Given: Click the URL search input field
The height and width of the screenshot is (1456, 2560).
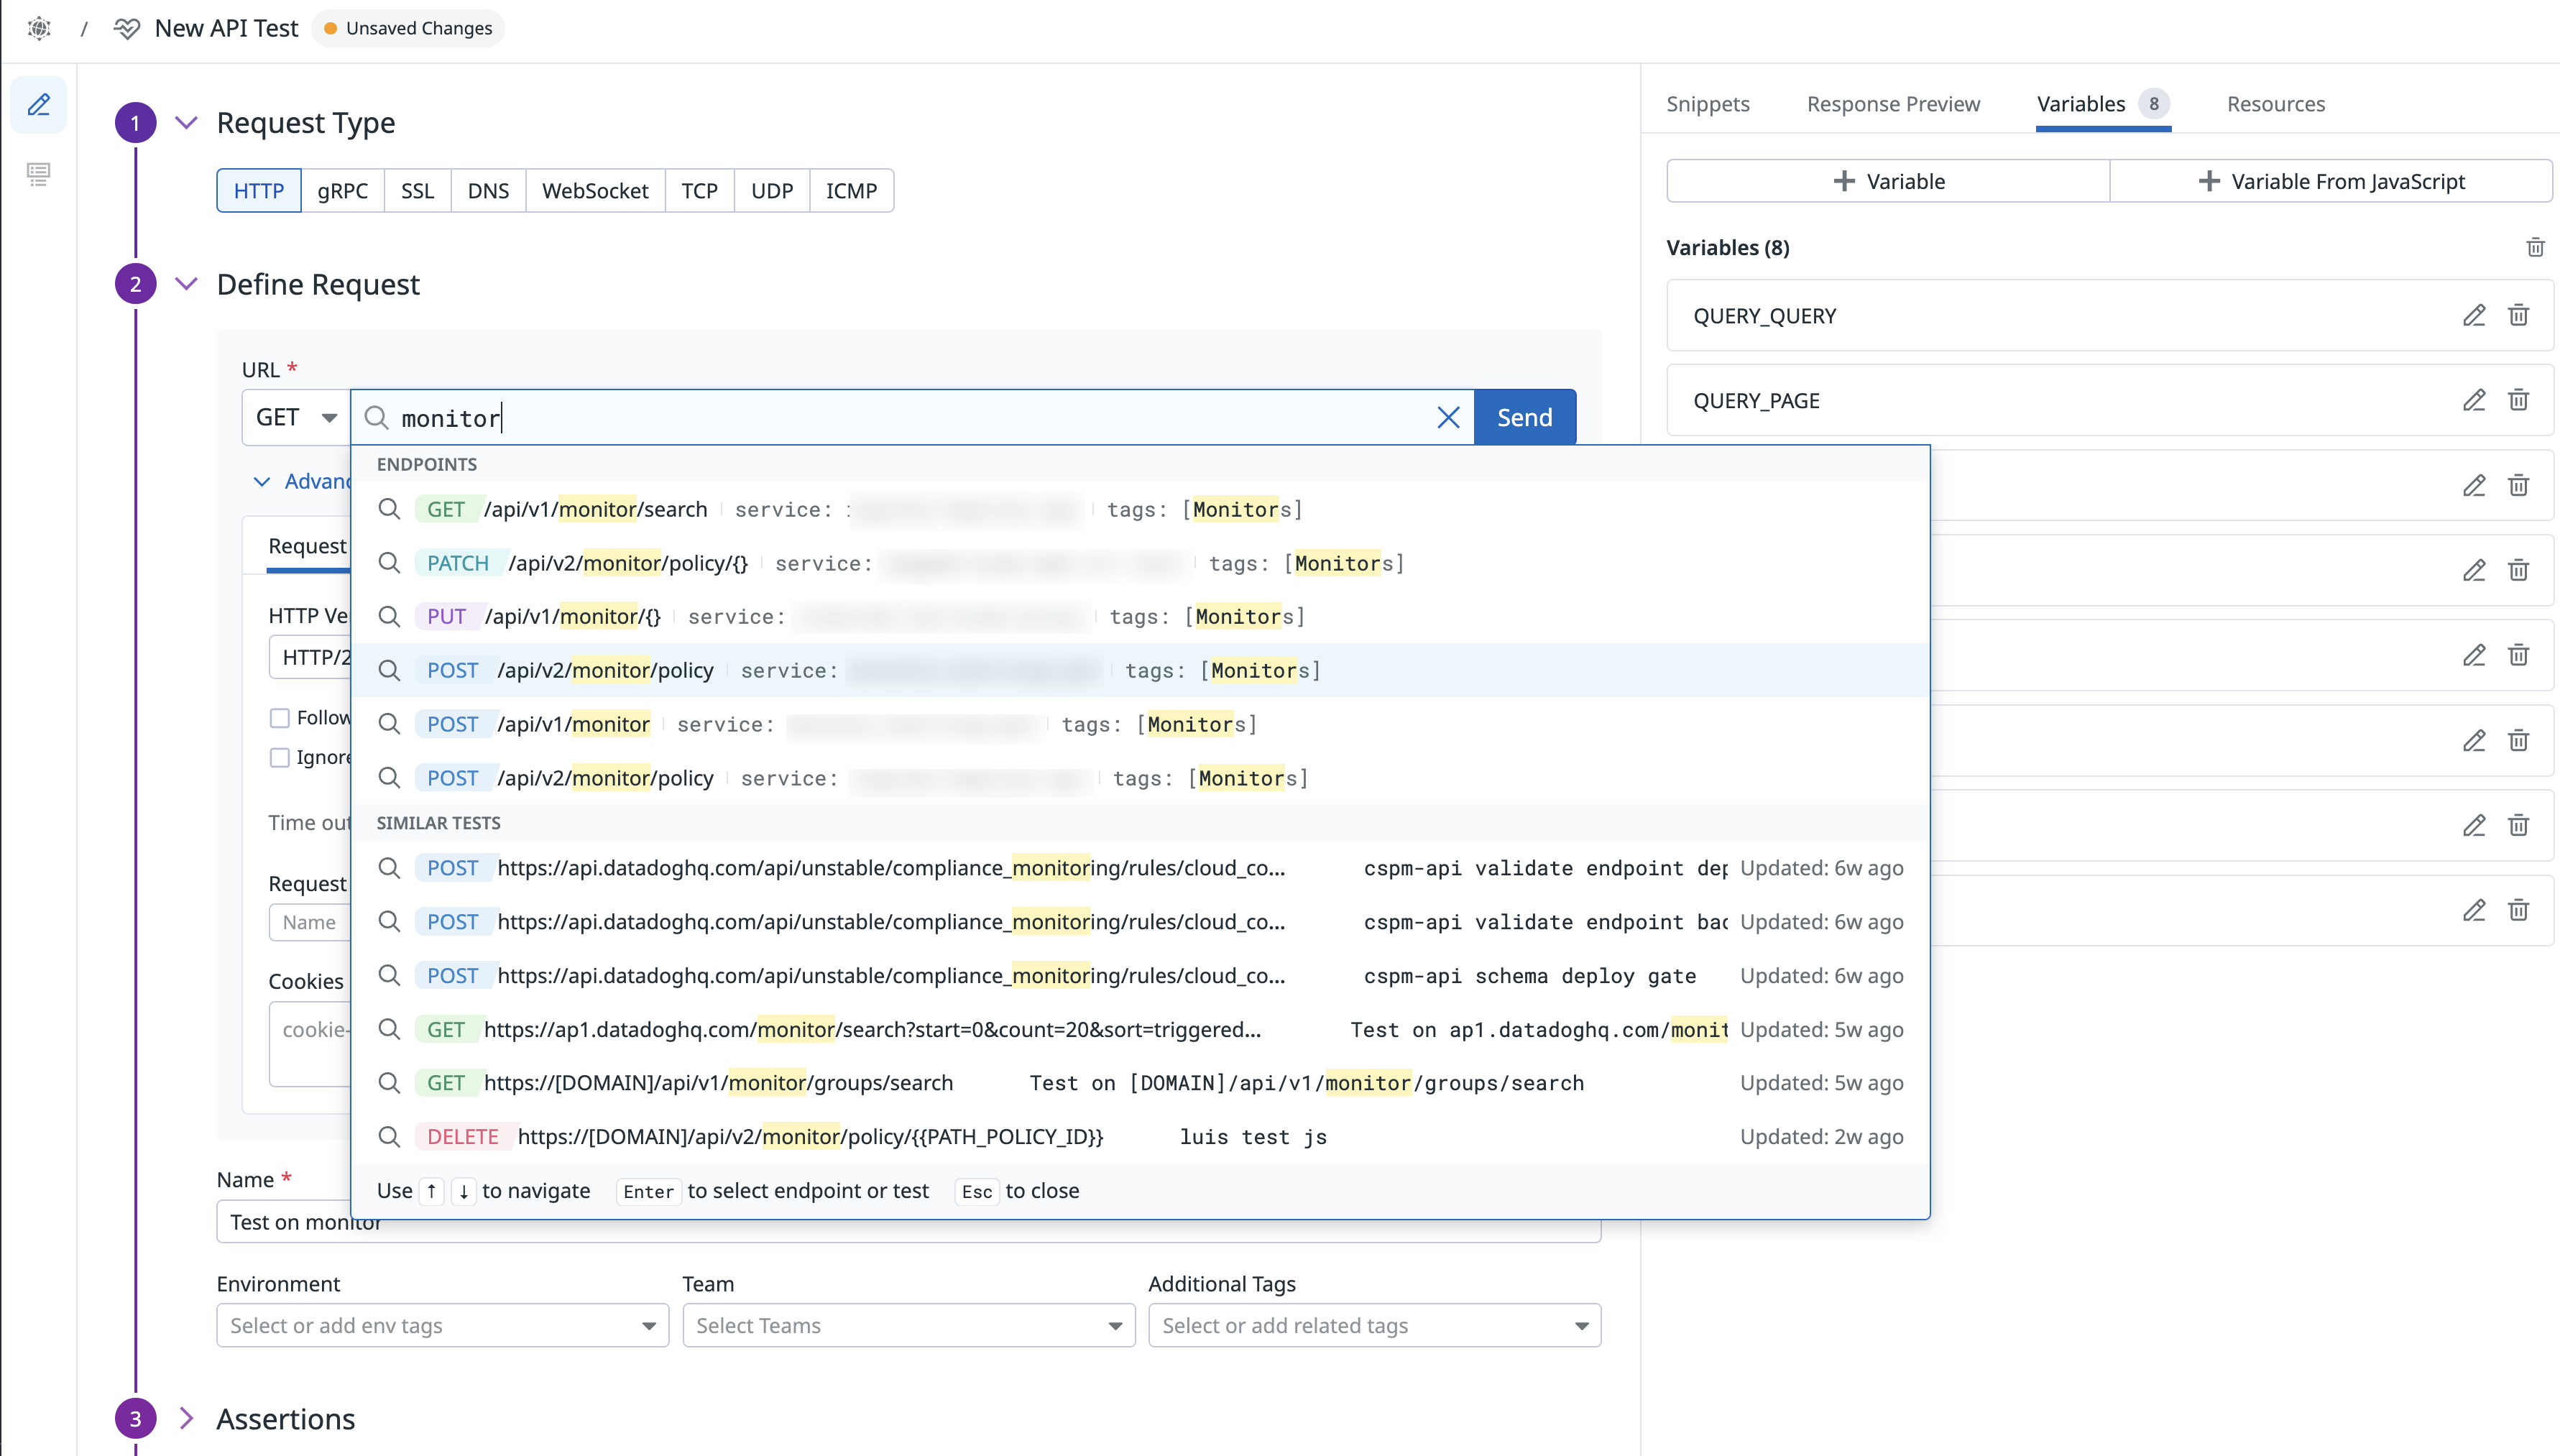Looking at the screenshot, I should coord(912,417).
